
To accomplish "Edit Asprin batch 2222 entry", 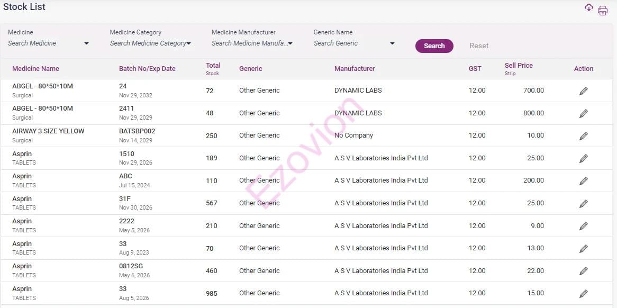I will pyautogui.click(x=583, y=226).
